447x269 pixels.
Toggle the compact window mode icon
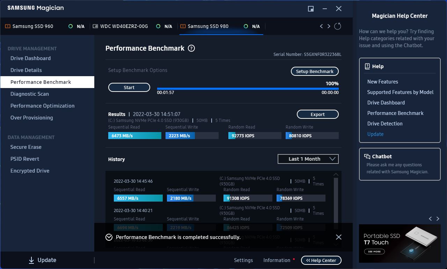pyautogui.click(x=311, y=9)
